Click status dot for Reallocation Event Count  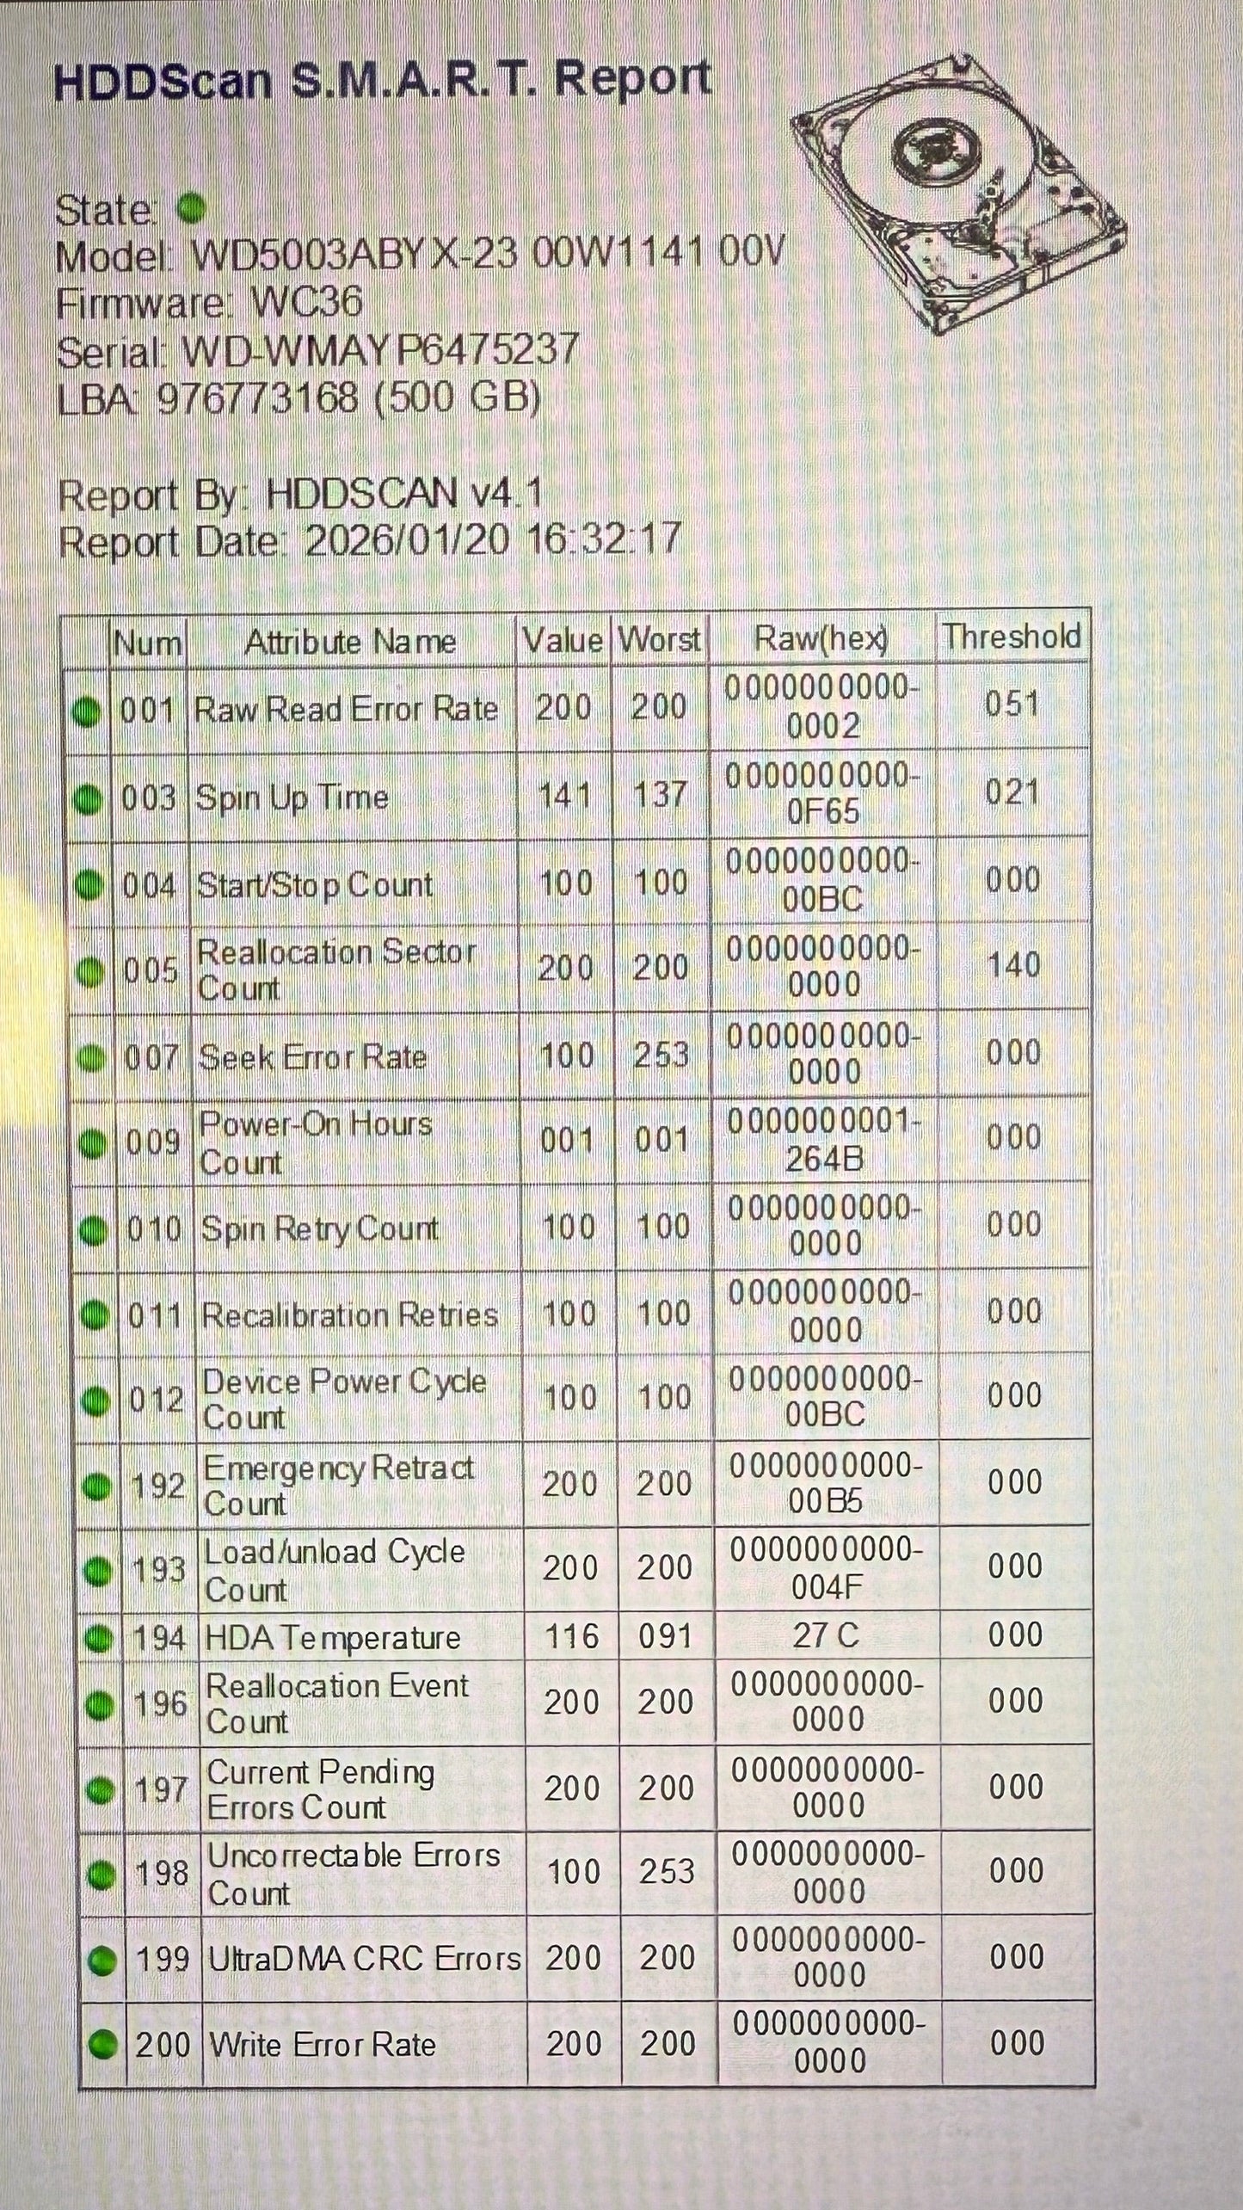pyautogui.click(x=101, y=1704)
